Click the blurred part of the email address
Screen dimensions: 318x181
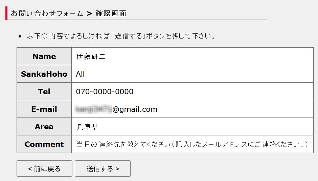pos(94,109)
